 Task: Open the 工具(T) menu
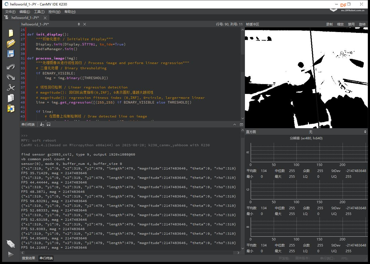point(39,12)
